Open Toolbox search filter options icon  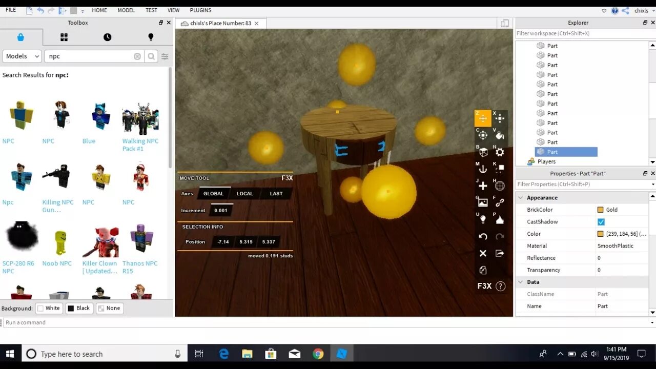coord(165,56)
